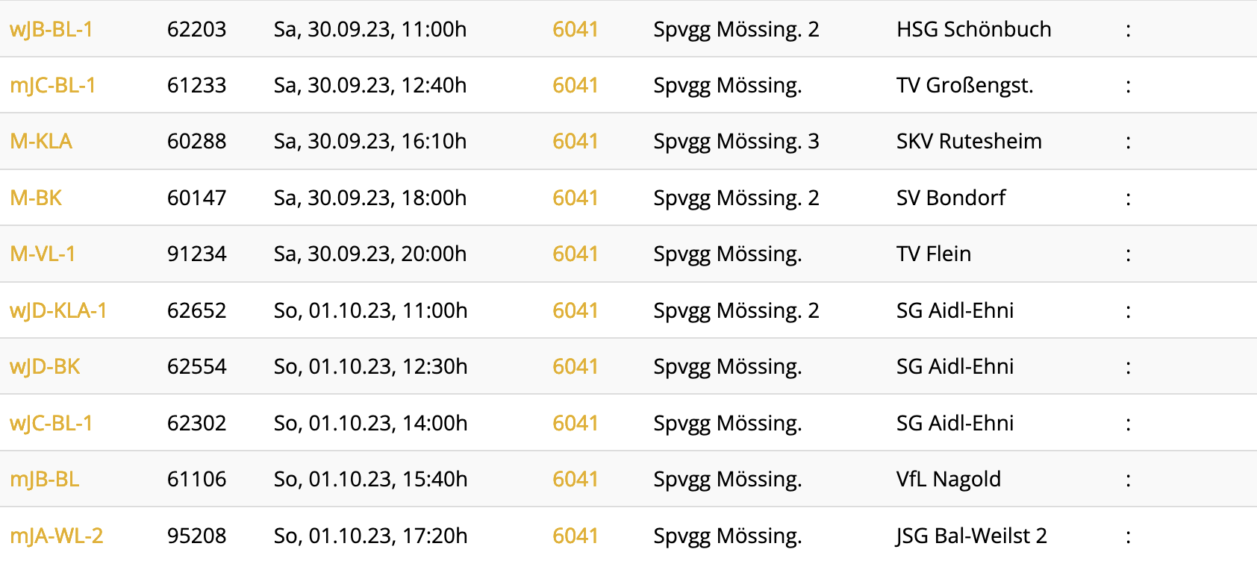Viewport: 1257px width, 561px height.
Task: Open the mJC-BL-1 league link
Action: coord(53,86)
